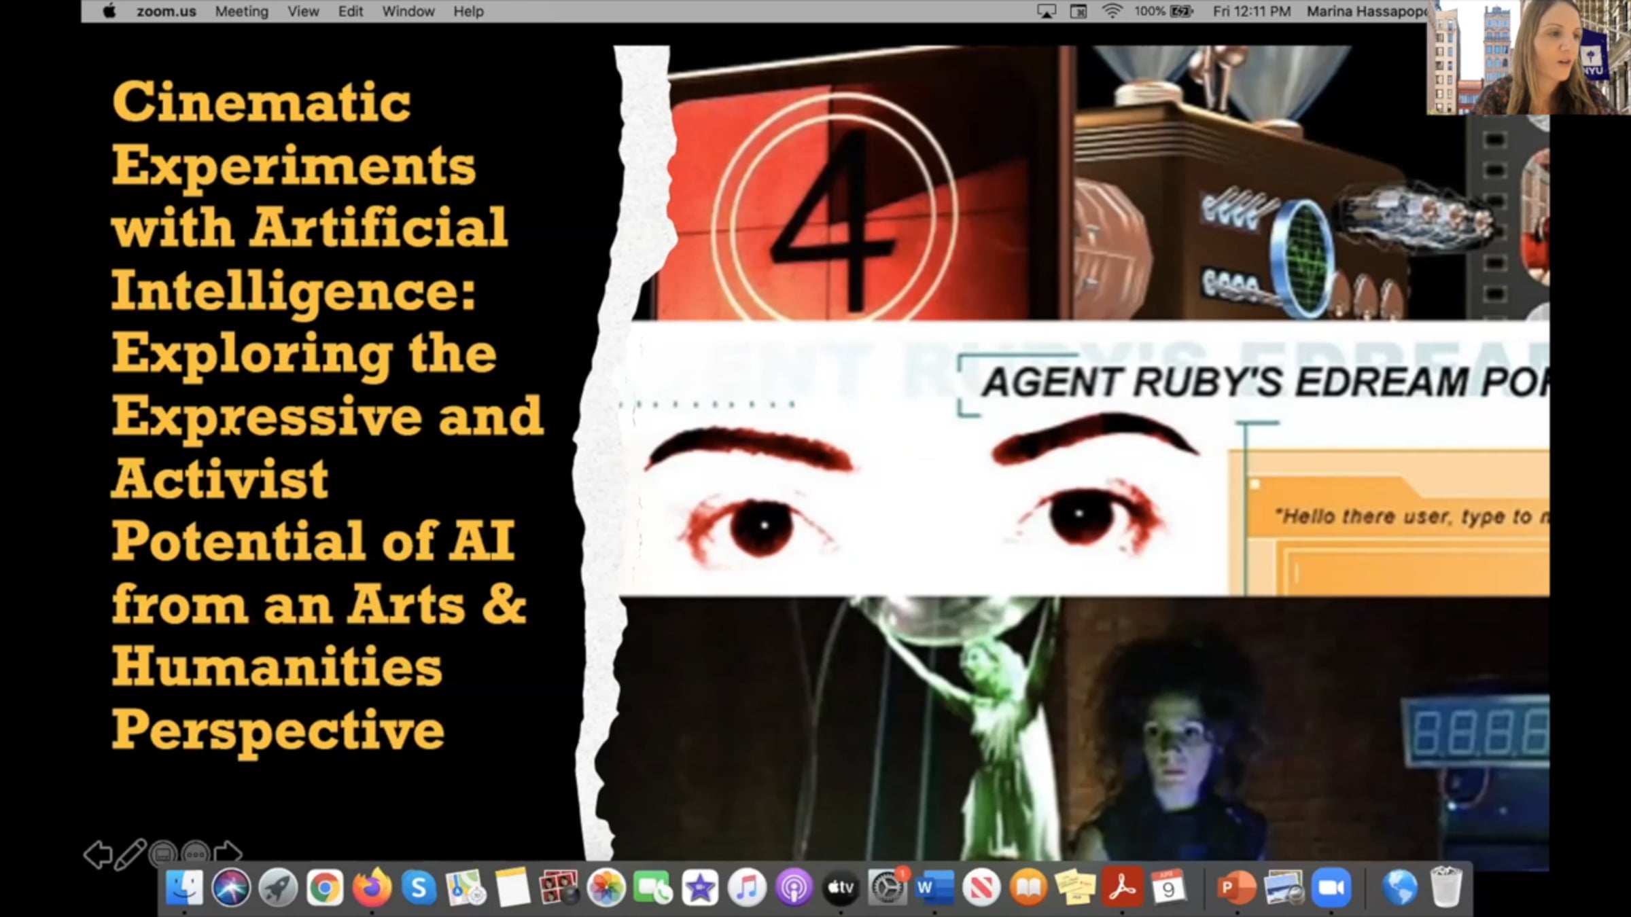Open Launchpad rocket icon
1631x917 pixels.
pos(278,888)
